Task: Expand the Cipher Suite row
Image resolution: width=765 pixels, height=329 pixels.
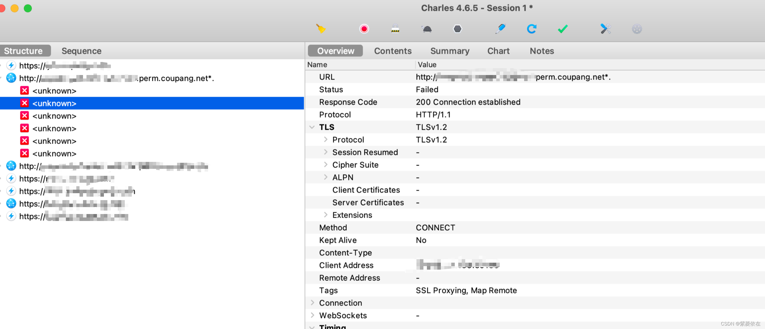Action: point(326,164)
